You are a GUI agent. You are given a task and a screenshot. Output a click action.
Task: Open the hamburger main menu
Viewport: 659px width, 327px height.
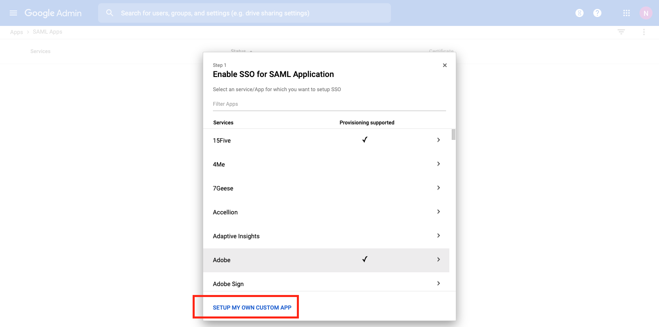tap(13, 13)
